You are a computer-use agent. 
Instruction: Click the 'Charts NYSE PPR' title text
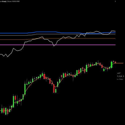tap(13, 1)
